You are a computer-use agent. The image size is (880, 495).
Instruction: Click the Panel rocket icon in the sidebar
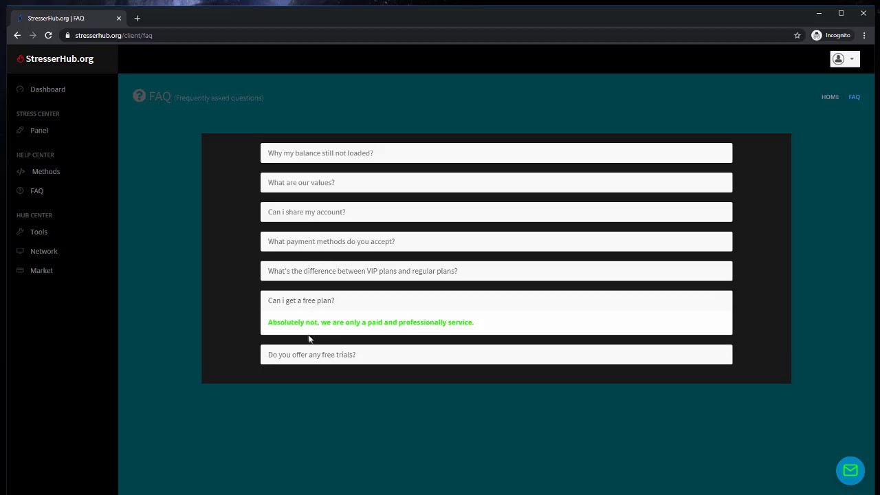pyautogui.click(x=20, y=131)
